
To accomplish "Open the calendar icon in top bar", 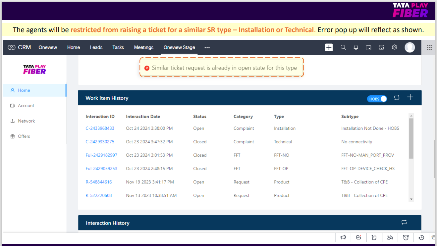I will pos(368,47).
